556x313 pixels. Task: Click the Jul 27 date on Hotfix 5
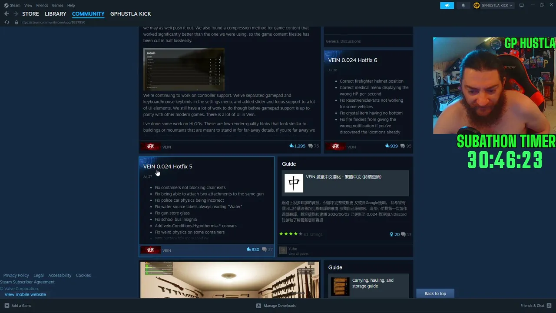coord(148,176)
